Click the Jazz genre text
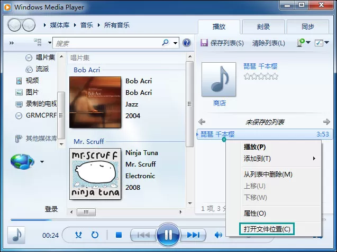The height and width of the screenshot is (252, 337). 132,104
